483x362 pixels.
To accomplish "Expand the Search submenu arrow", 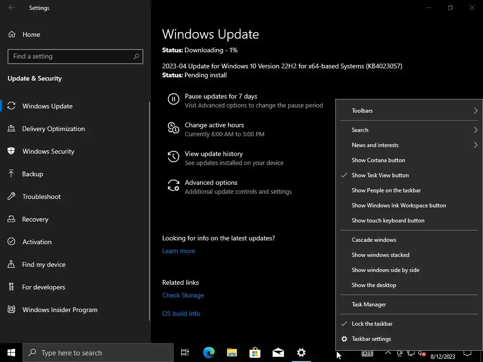I will pos(475,130).
